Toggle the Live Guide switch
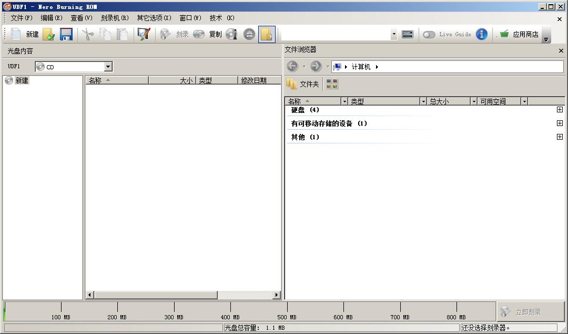 click(x=429, y=34)
